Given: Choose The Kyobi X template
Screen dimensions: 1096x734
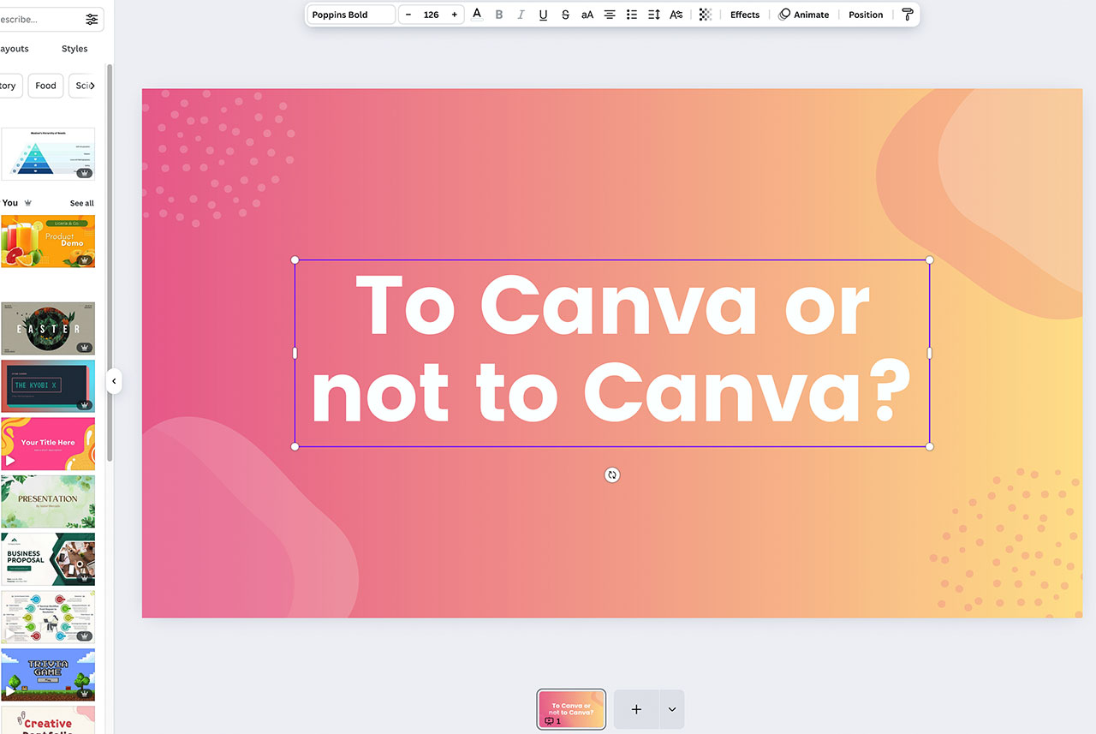Looking at the screenshot, I should (48, 386).
